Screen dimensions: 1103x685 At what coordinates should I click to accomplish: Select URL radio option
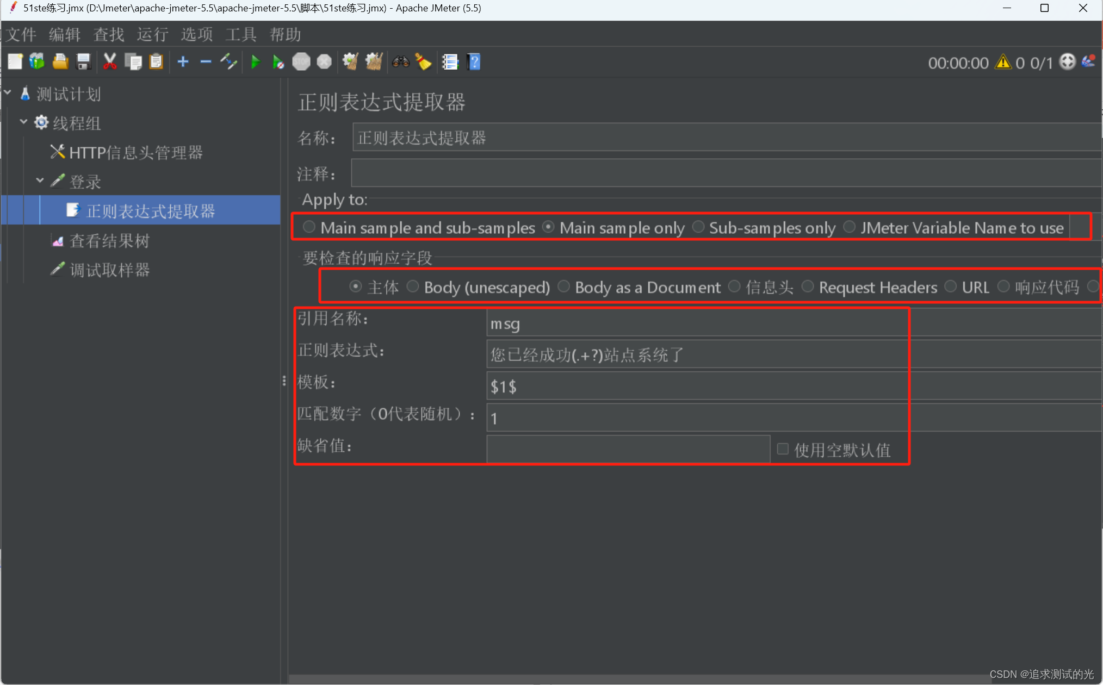coord(950,287)
